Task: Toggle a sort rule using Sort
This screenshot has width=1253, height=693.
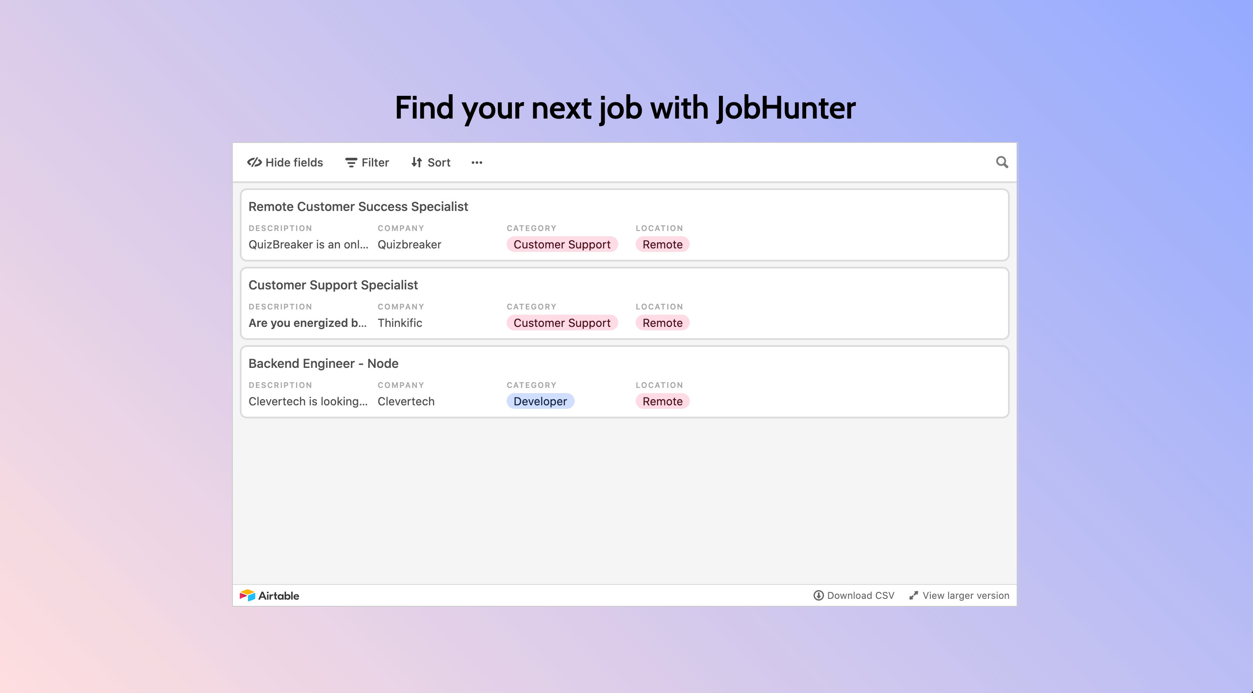Action: click(x=431, y=163)
